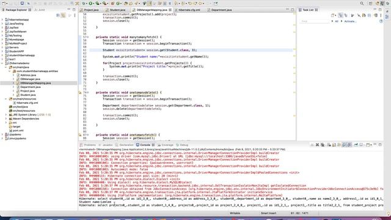
Task: Click the External Tools run icon
Action: coord(105,4)
